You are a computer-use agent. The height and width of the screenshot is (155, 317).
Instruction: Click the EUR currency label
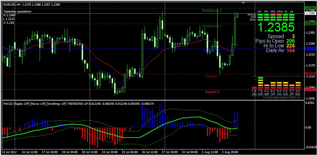pyautogui.click(x=261, y=94)
